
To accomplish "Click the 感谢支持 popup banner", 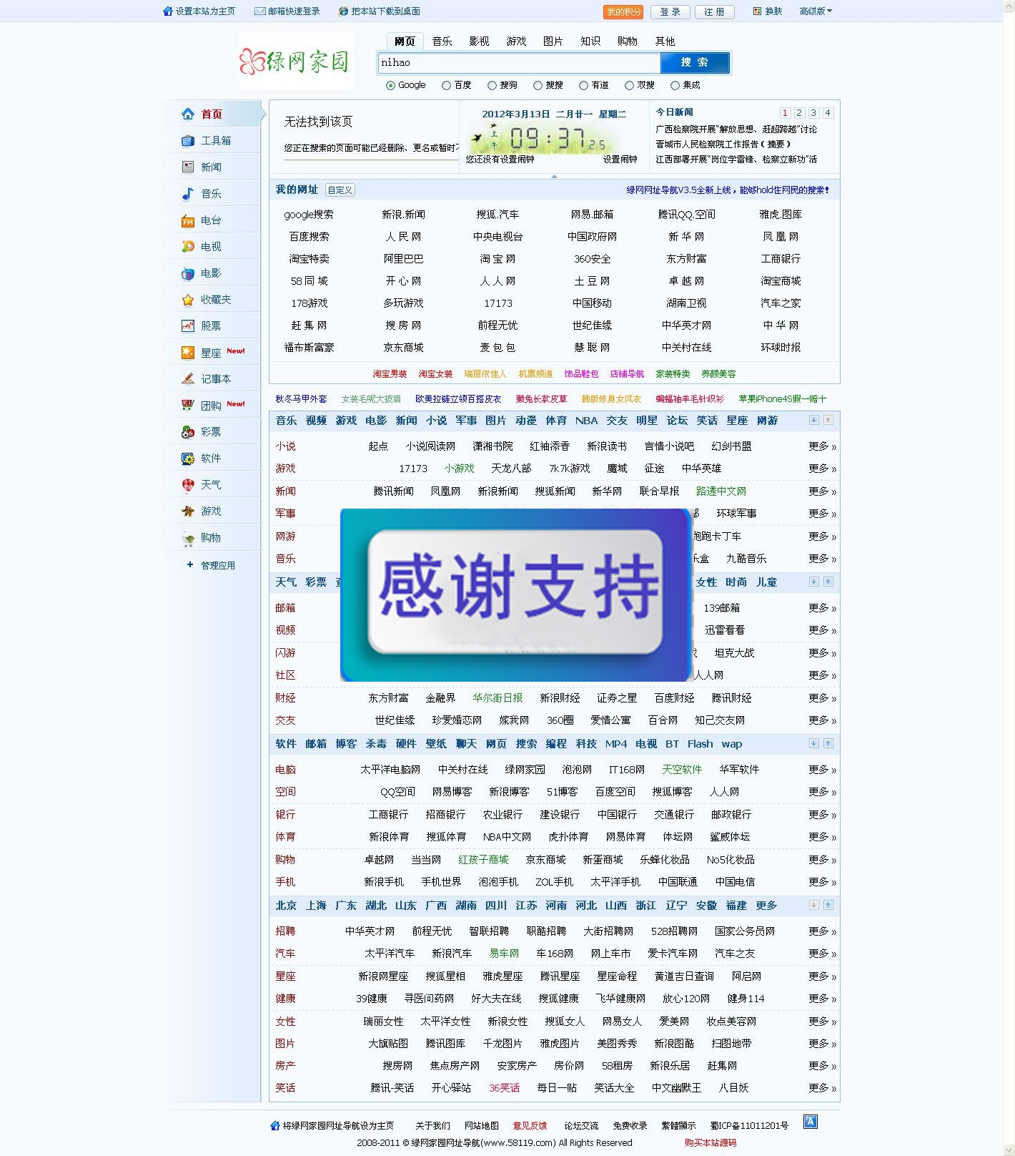I will (515, 594).
